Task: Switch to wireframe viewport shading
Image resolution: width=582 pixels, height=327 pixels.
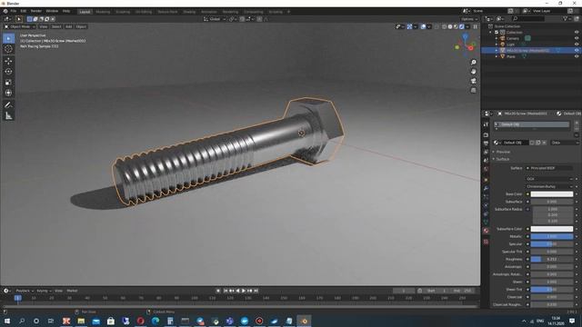Action: coord(445,26)
